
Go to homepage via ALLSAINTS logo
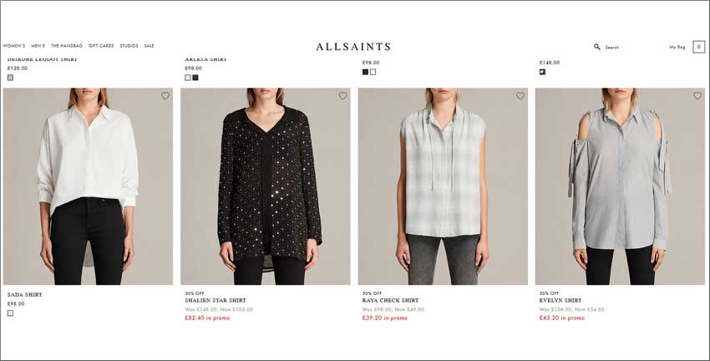pos(353,47)
